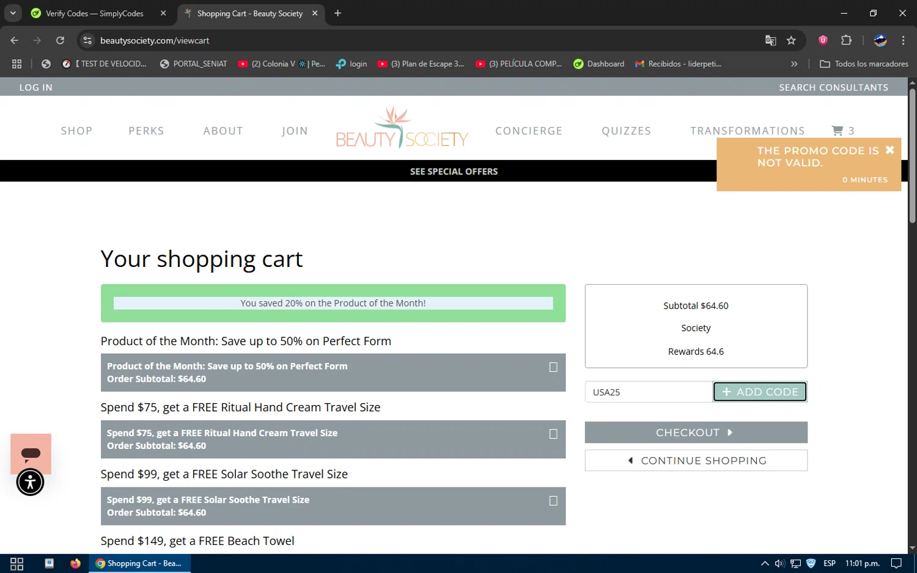Open the TRANSFORMATIONS menu item
This screenshot has height=573, width=917.
click(x=748, y=131)
